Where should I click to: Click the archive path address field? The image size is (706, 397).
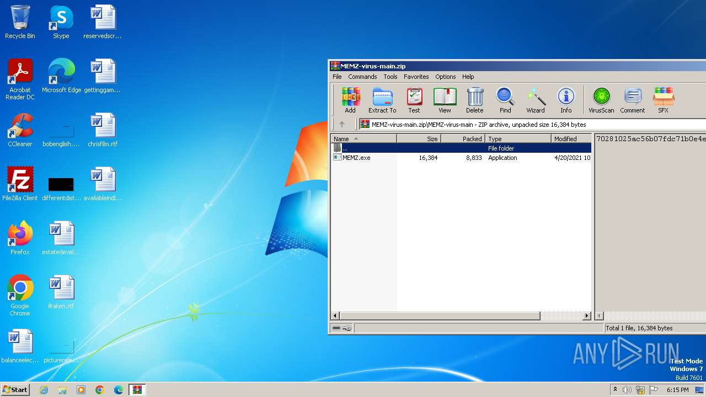tap(532, 125)
